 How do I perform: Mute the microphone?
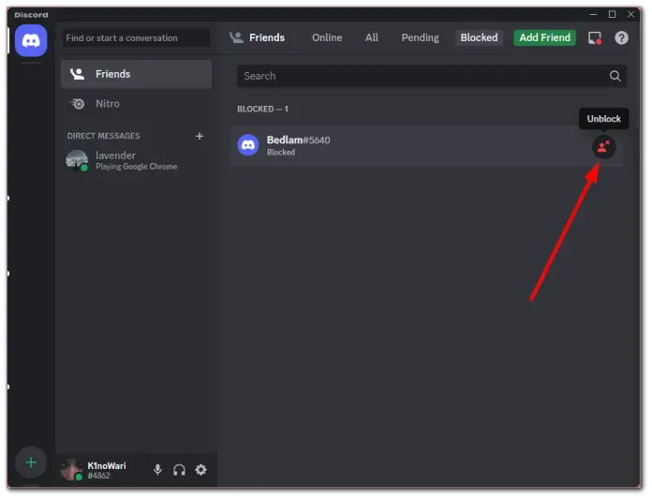[157, 470]
